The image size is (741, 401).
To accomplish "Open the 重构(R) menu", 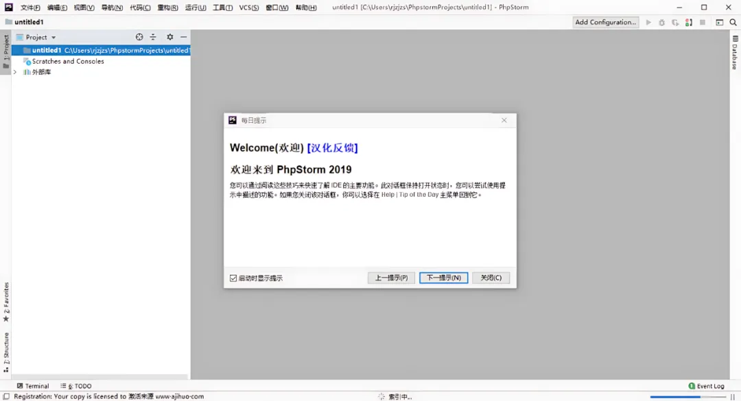I will 168,8.
